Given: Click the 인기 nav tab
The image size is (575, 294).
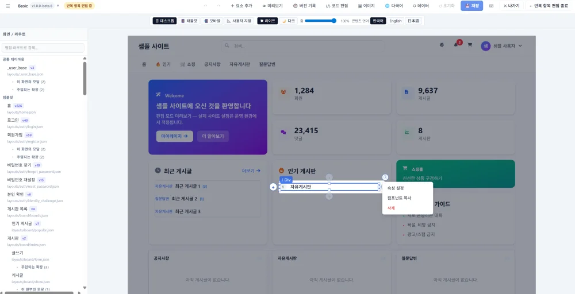Looking at the screenshot, I should click(x=163, y=64).
